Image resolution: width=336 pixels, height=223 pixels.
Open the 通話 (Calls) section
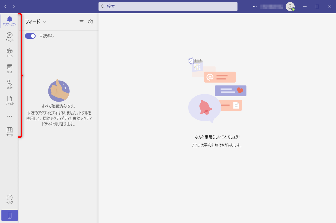[x=9, y=84]
